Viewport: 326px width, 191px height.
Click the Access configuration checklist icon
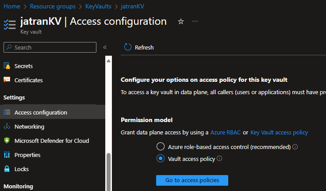click(7, 112)
